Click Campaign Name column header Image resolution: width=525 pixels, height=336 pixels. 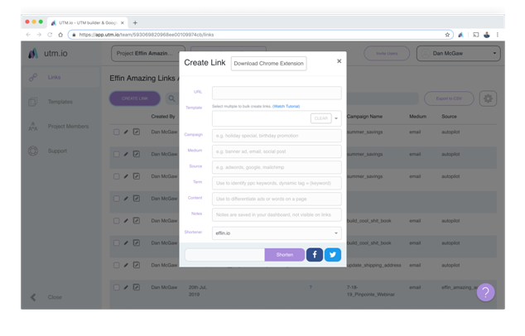pos(364,117)
